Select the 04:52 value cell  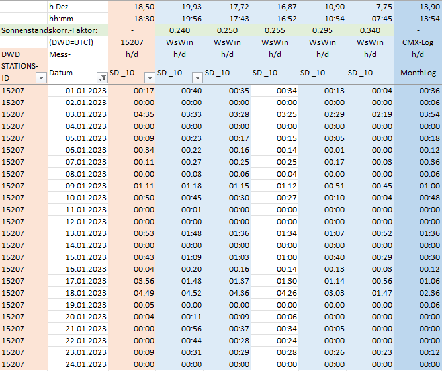click(180, 293)
